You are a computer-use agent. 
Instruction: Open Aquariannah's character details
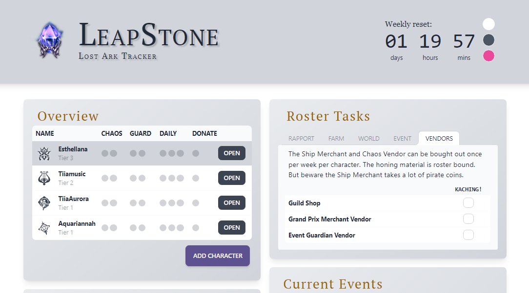click(x=232, y=228)
